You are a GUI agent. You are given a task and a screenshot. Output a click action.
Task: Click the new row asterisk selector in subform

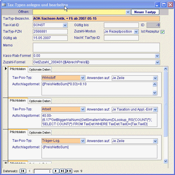pos(5,162)
